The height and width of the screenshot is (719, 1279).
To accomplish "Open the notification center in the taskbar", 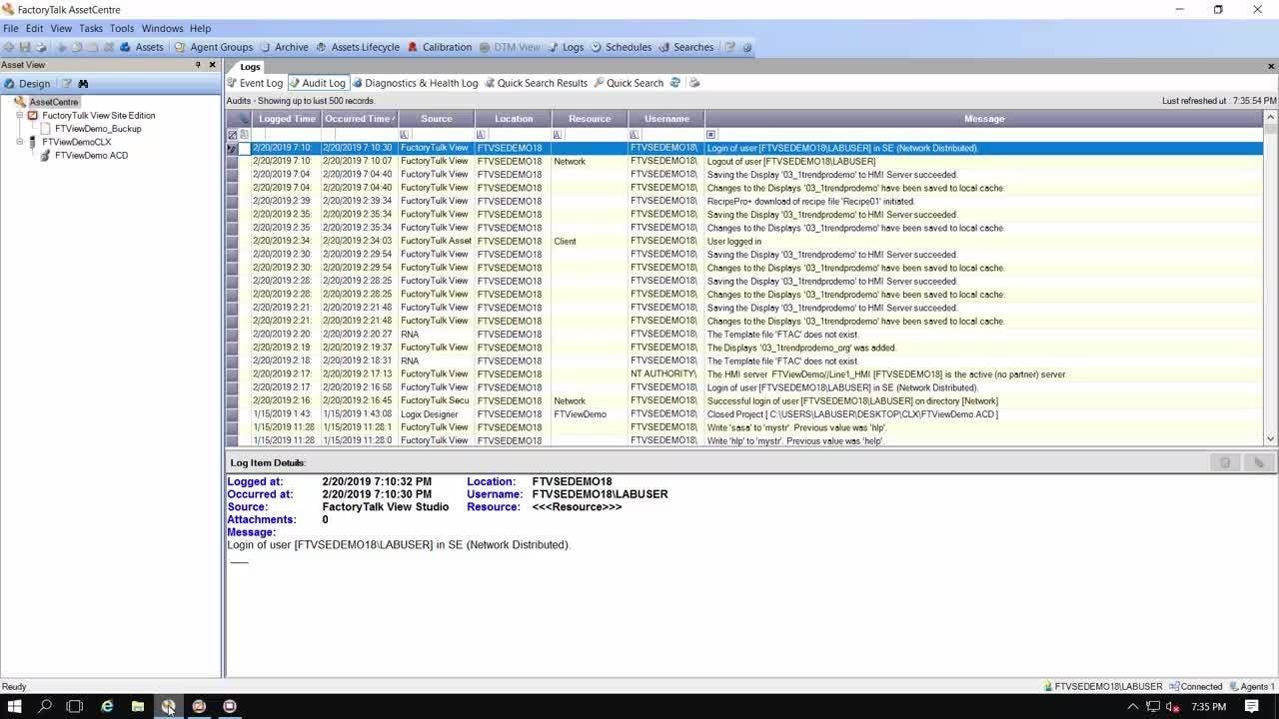I will [x=1252, y=706].
